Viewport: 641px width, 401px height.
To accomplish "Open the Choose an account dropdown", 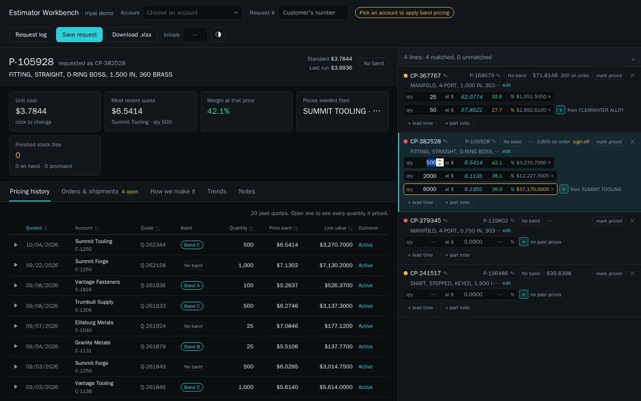I will [x=193, y=13].
